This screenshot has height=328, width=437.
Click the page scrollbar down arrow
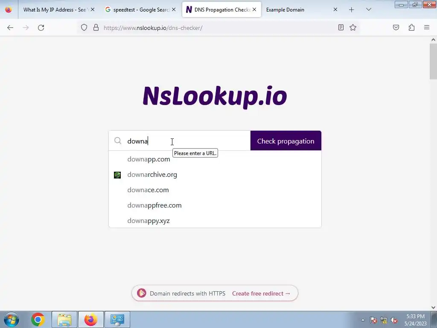pyautogui.click(x=433, y=307)
